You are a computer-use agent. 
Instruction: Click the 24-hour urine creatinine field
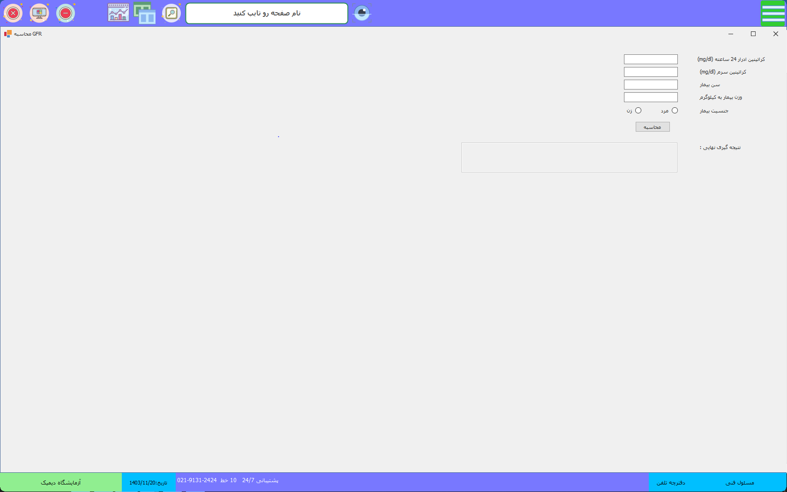[651, 60]
